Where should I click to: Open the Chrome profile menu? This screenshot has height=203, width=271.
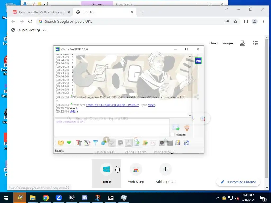[254, 21]
